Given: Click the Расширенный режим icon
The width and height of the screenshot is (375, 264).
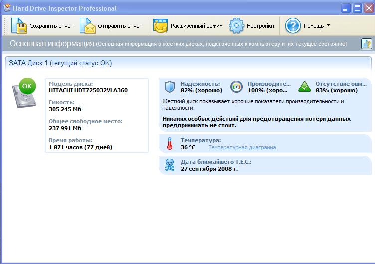Looking at the screenshot, I should click(x=160, y=26).
